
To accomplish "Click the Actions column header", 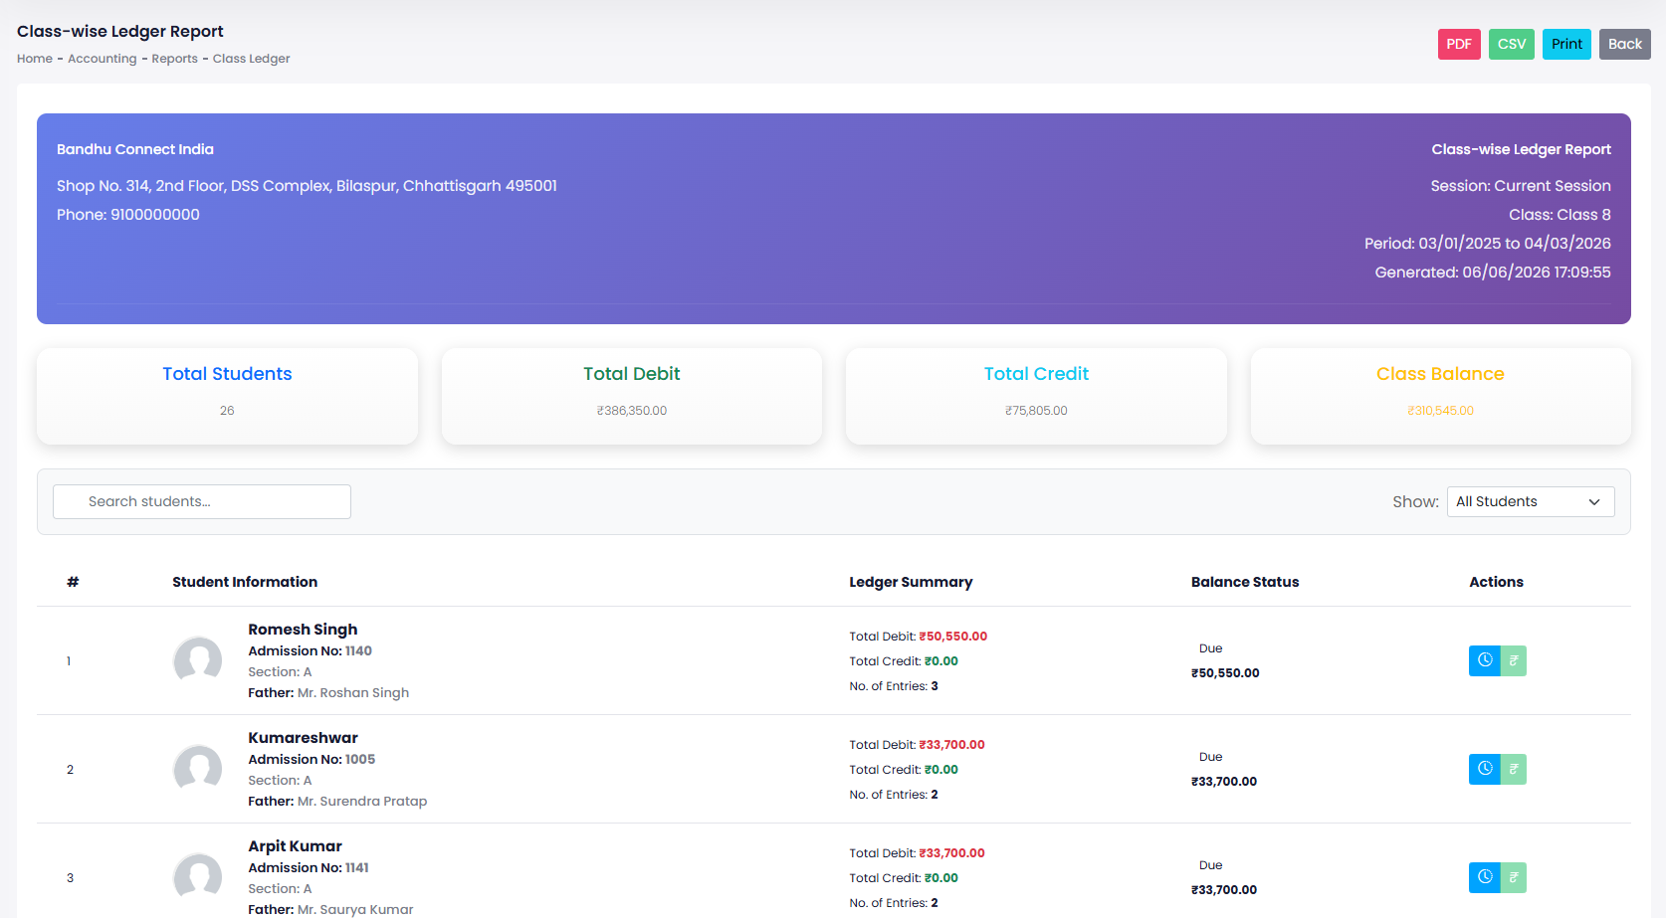I will pyautogui.click(x=1496, y=582).
